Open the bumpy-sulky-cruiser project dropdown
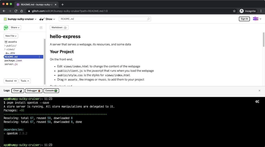The width and height of the screenshot is (265, 147). [x=20, y=19]
